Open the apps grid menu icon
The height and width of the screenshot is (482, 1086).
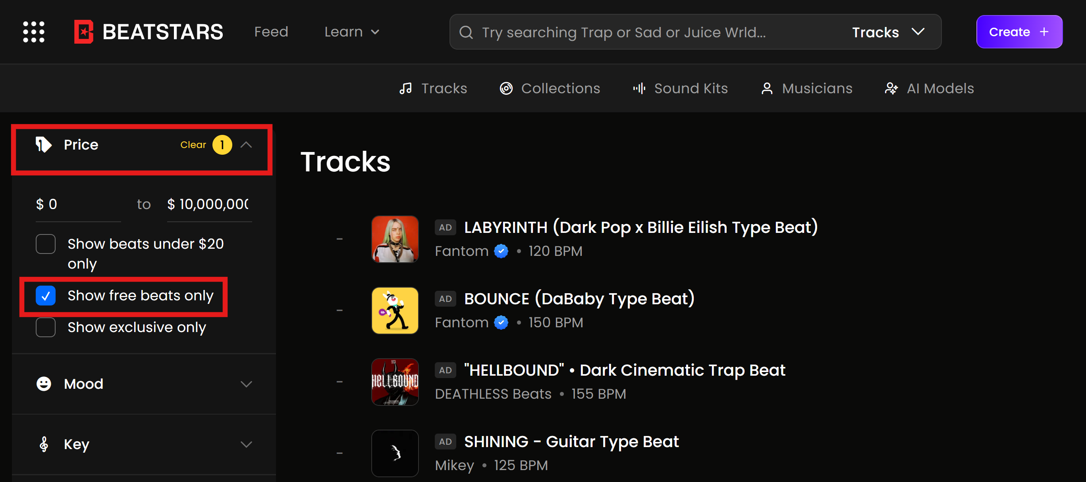pos(33,32)
